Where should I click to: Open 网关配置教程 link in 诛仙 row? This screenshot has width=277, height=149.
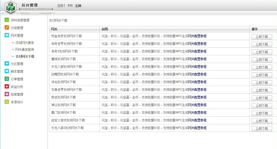[x=197, y=82]
